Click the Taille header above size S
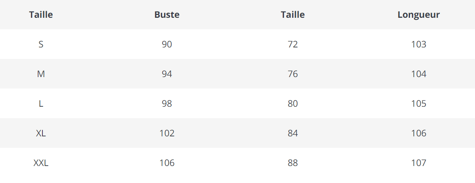The height and width of the screenshot is (183, 475). 41,15
